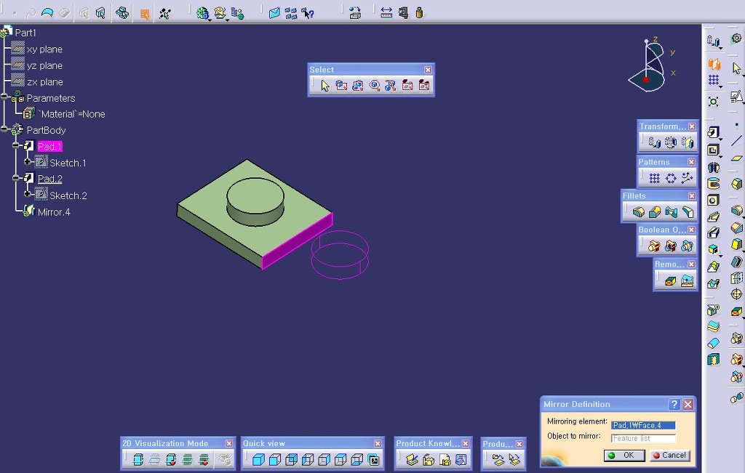Click first icon in 2D Visualization Mode toolbar

point(138,459)
